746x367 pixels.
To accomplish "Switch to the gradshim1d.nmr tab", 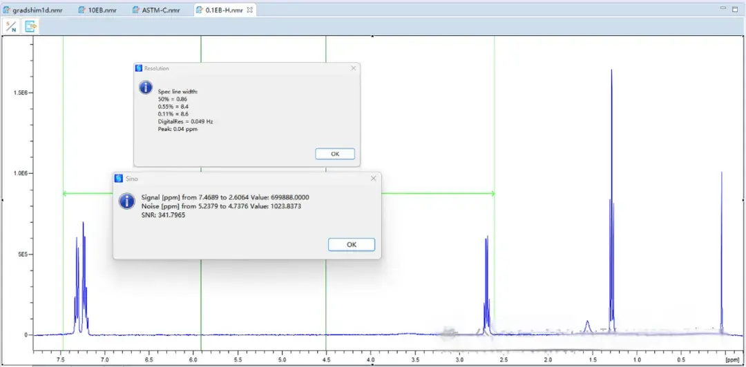I will coord(35,10).
